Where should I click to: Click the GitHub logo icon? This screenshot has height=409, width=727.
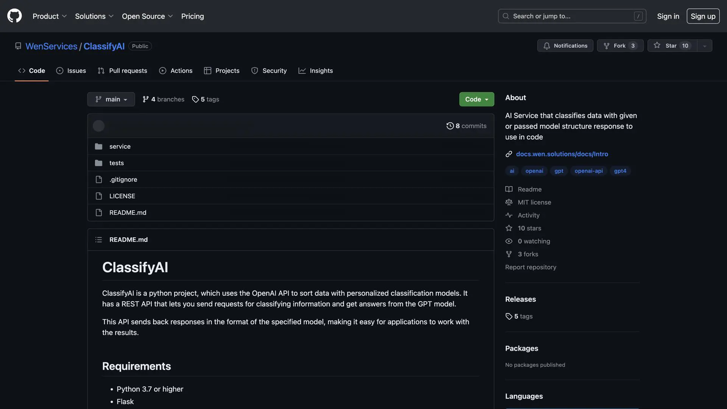[14, 16]
